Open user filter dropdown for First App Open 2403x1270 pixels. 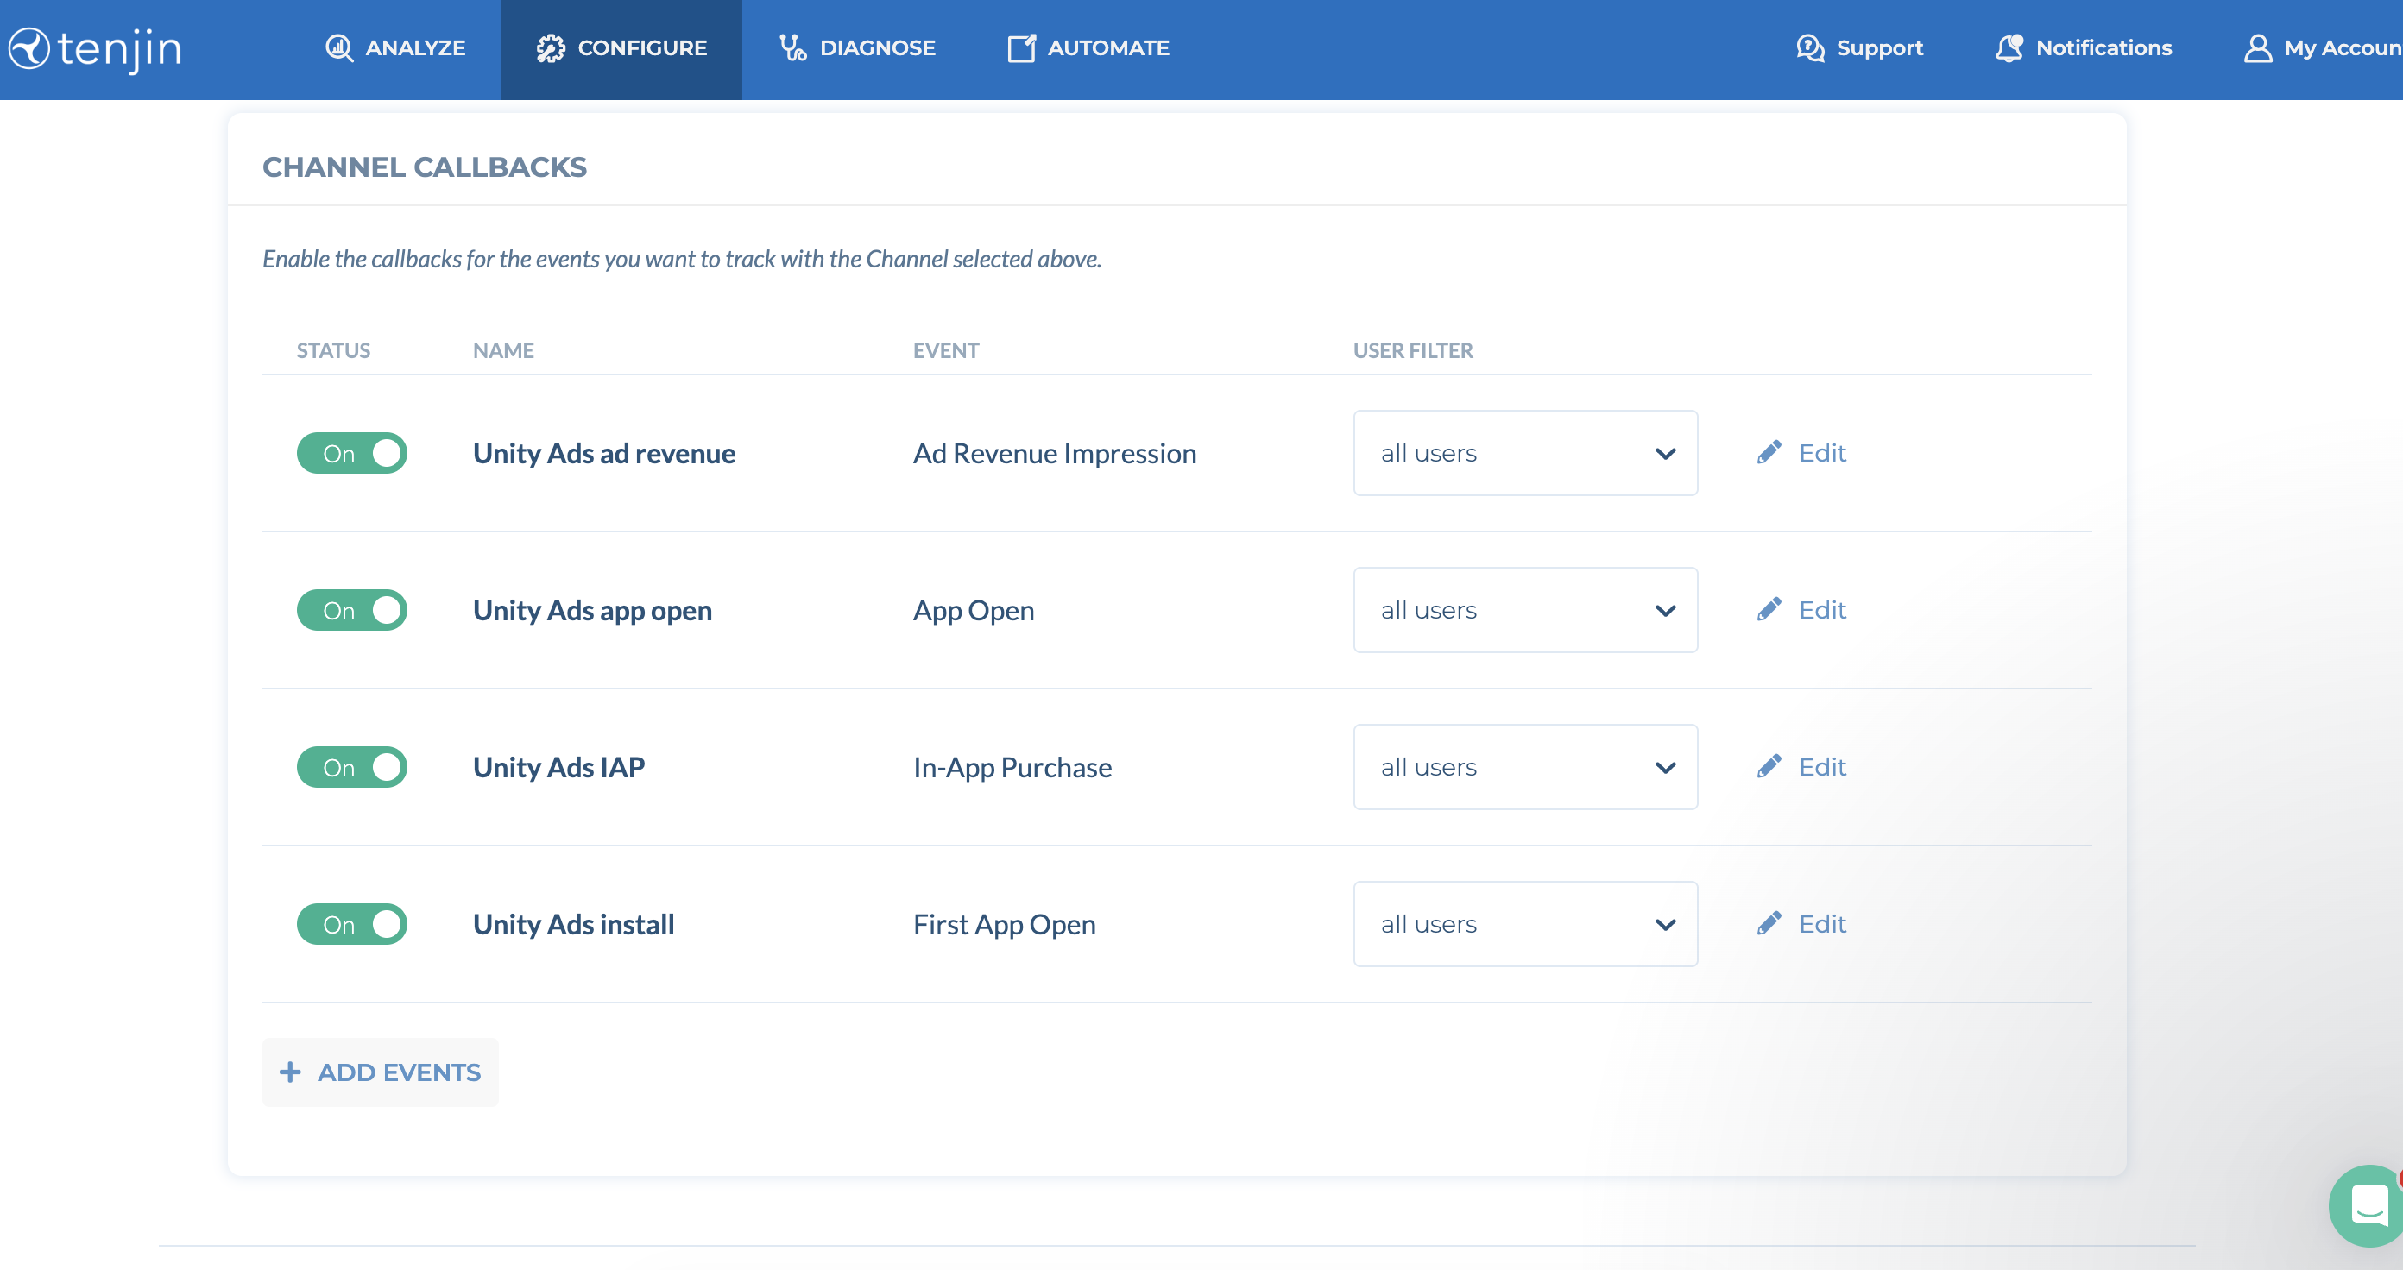pyautogui.click(x=1524, y=925)
